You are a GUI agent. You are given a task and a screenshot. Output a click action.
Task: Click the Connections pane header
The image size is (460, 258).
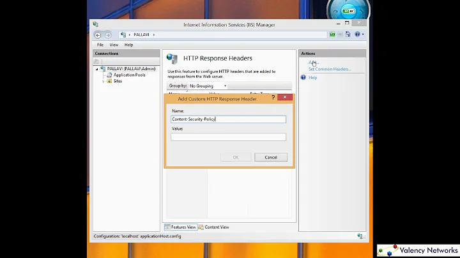tap(126, 54)
